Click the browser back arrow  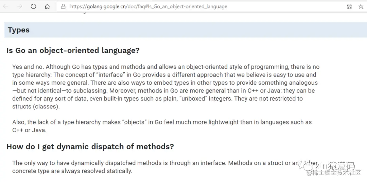(x=6, y=6)
